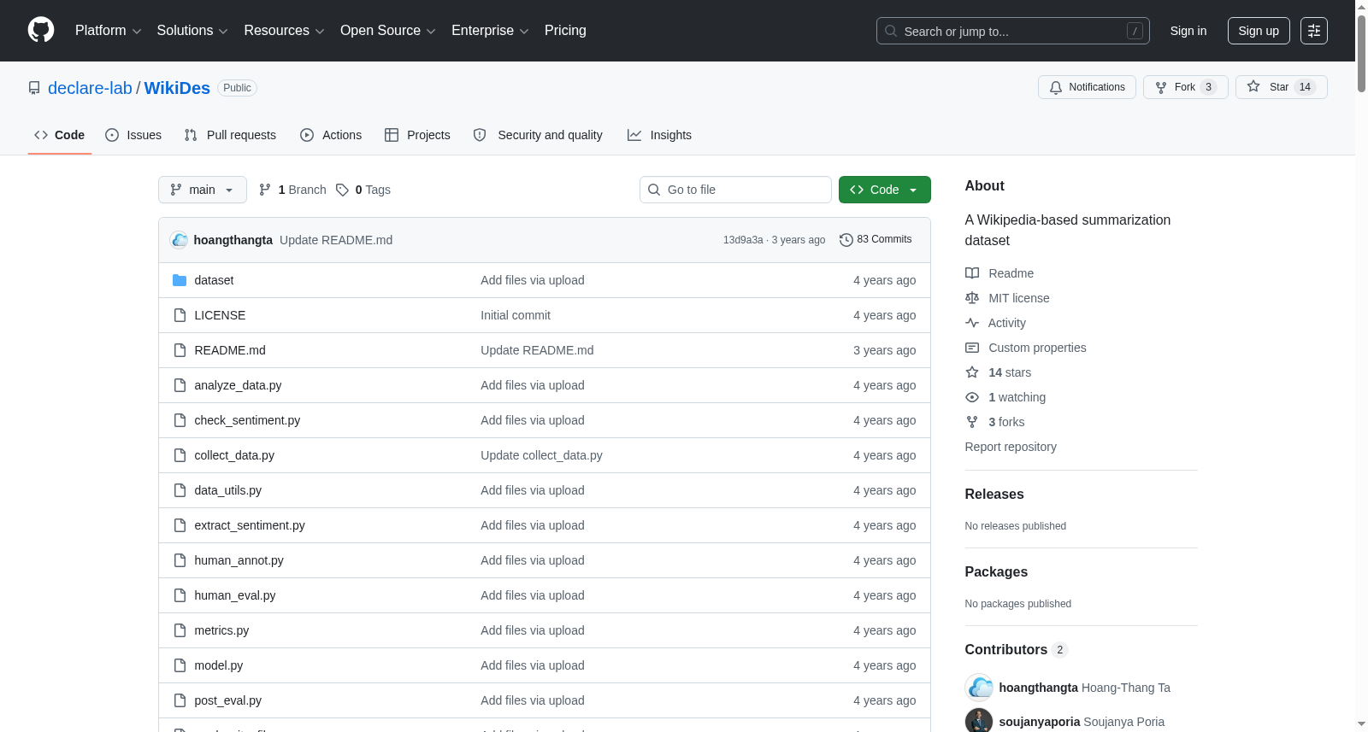The width and height of the screenshot is (1368, 732).
Task: Click the Sign up button
Action: pos(1259,31)
